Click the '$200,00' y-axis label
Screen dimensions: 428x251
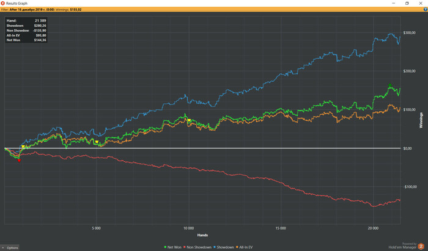[x=409, y=71]
